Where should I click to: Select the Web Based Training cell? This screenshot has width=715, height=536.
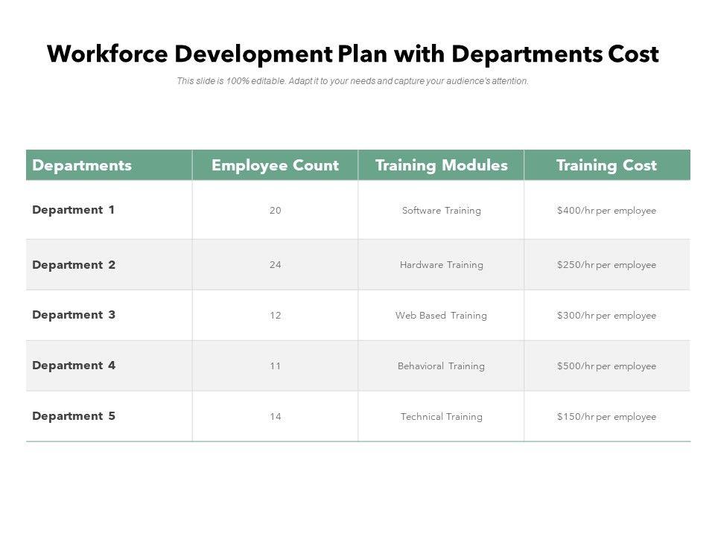pyautogui.click(x=441, y=316)
